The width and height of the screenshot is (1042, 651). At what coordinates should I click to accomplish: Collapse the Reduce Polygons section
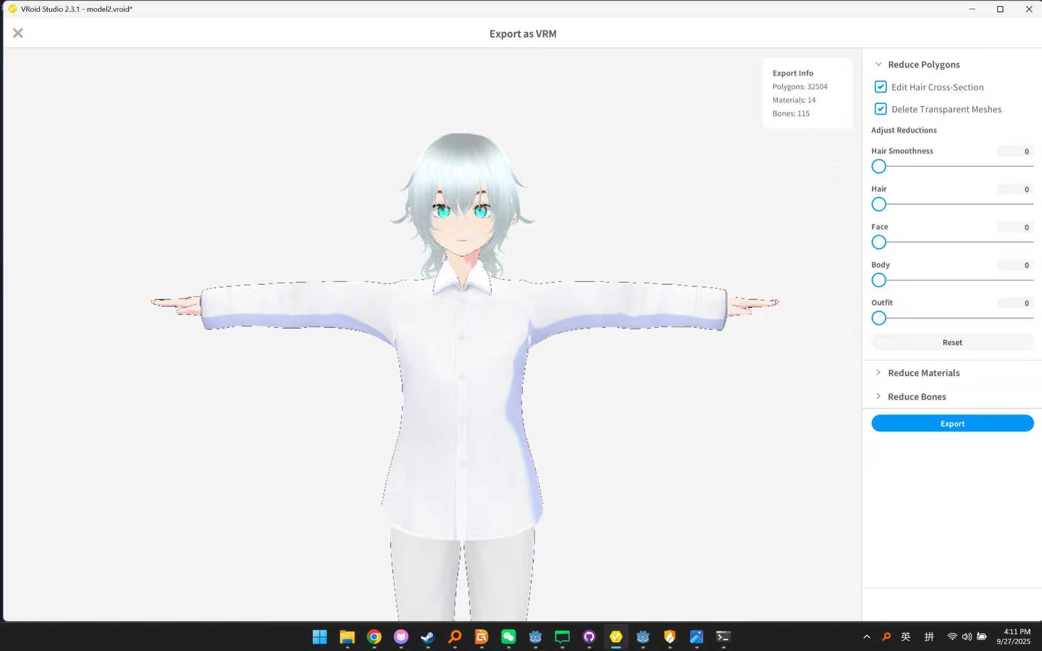coord(878,65)
